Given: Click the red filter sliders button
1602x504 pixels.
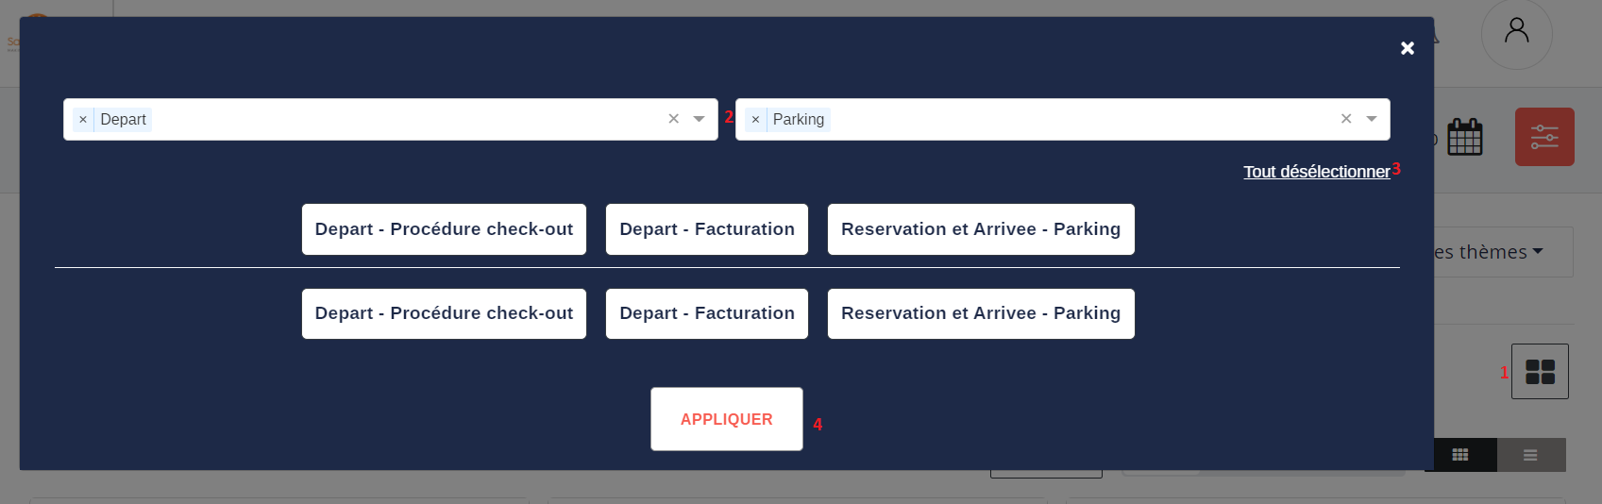Looking at the screenshot, I should point(1544,137).
